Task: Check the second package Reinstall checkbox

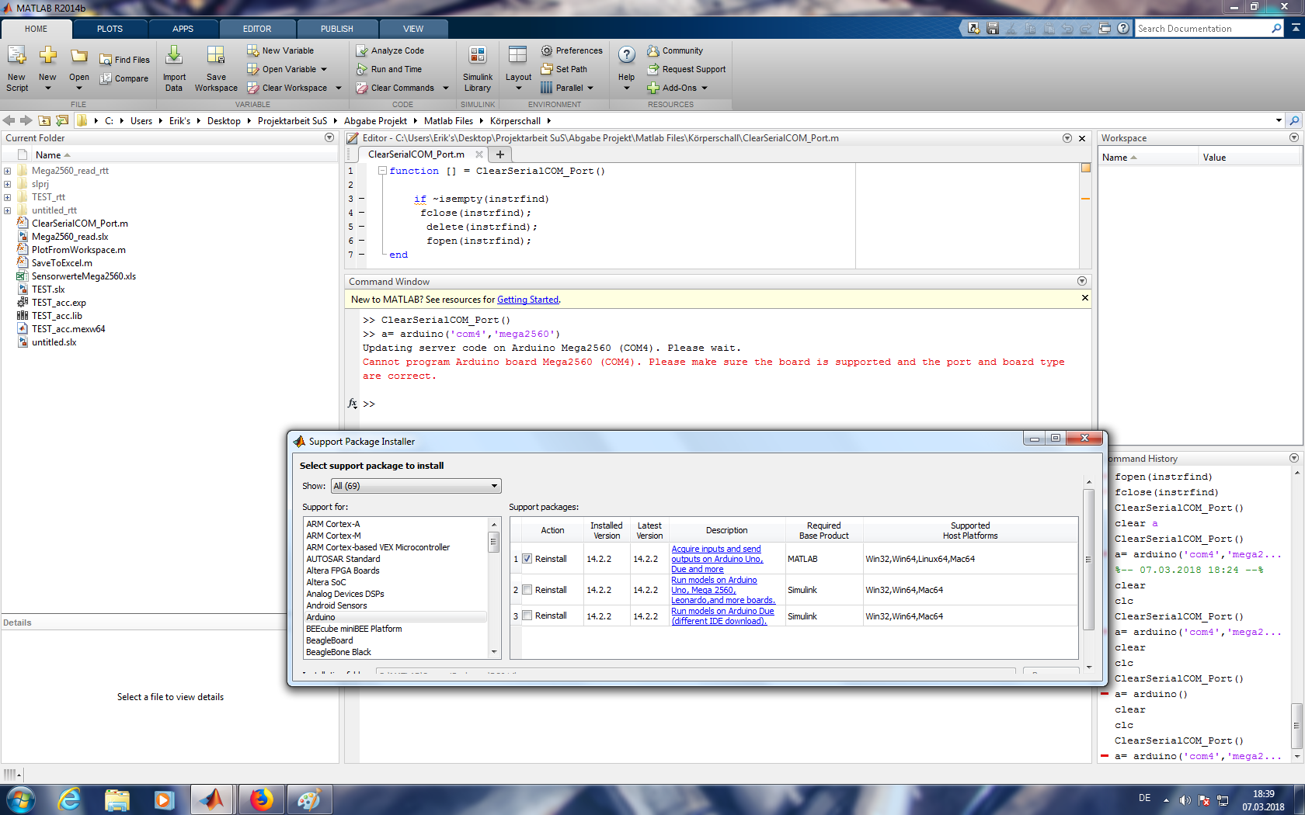Action: 527,590
